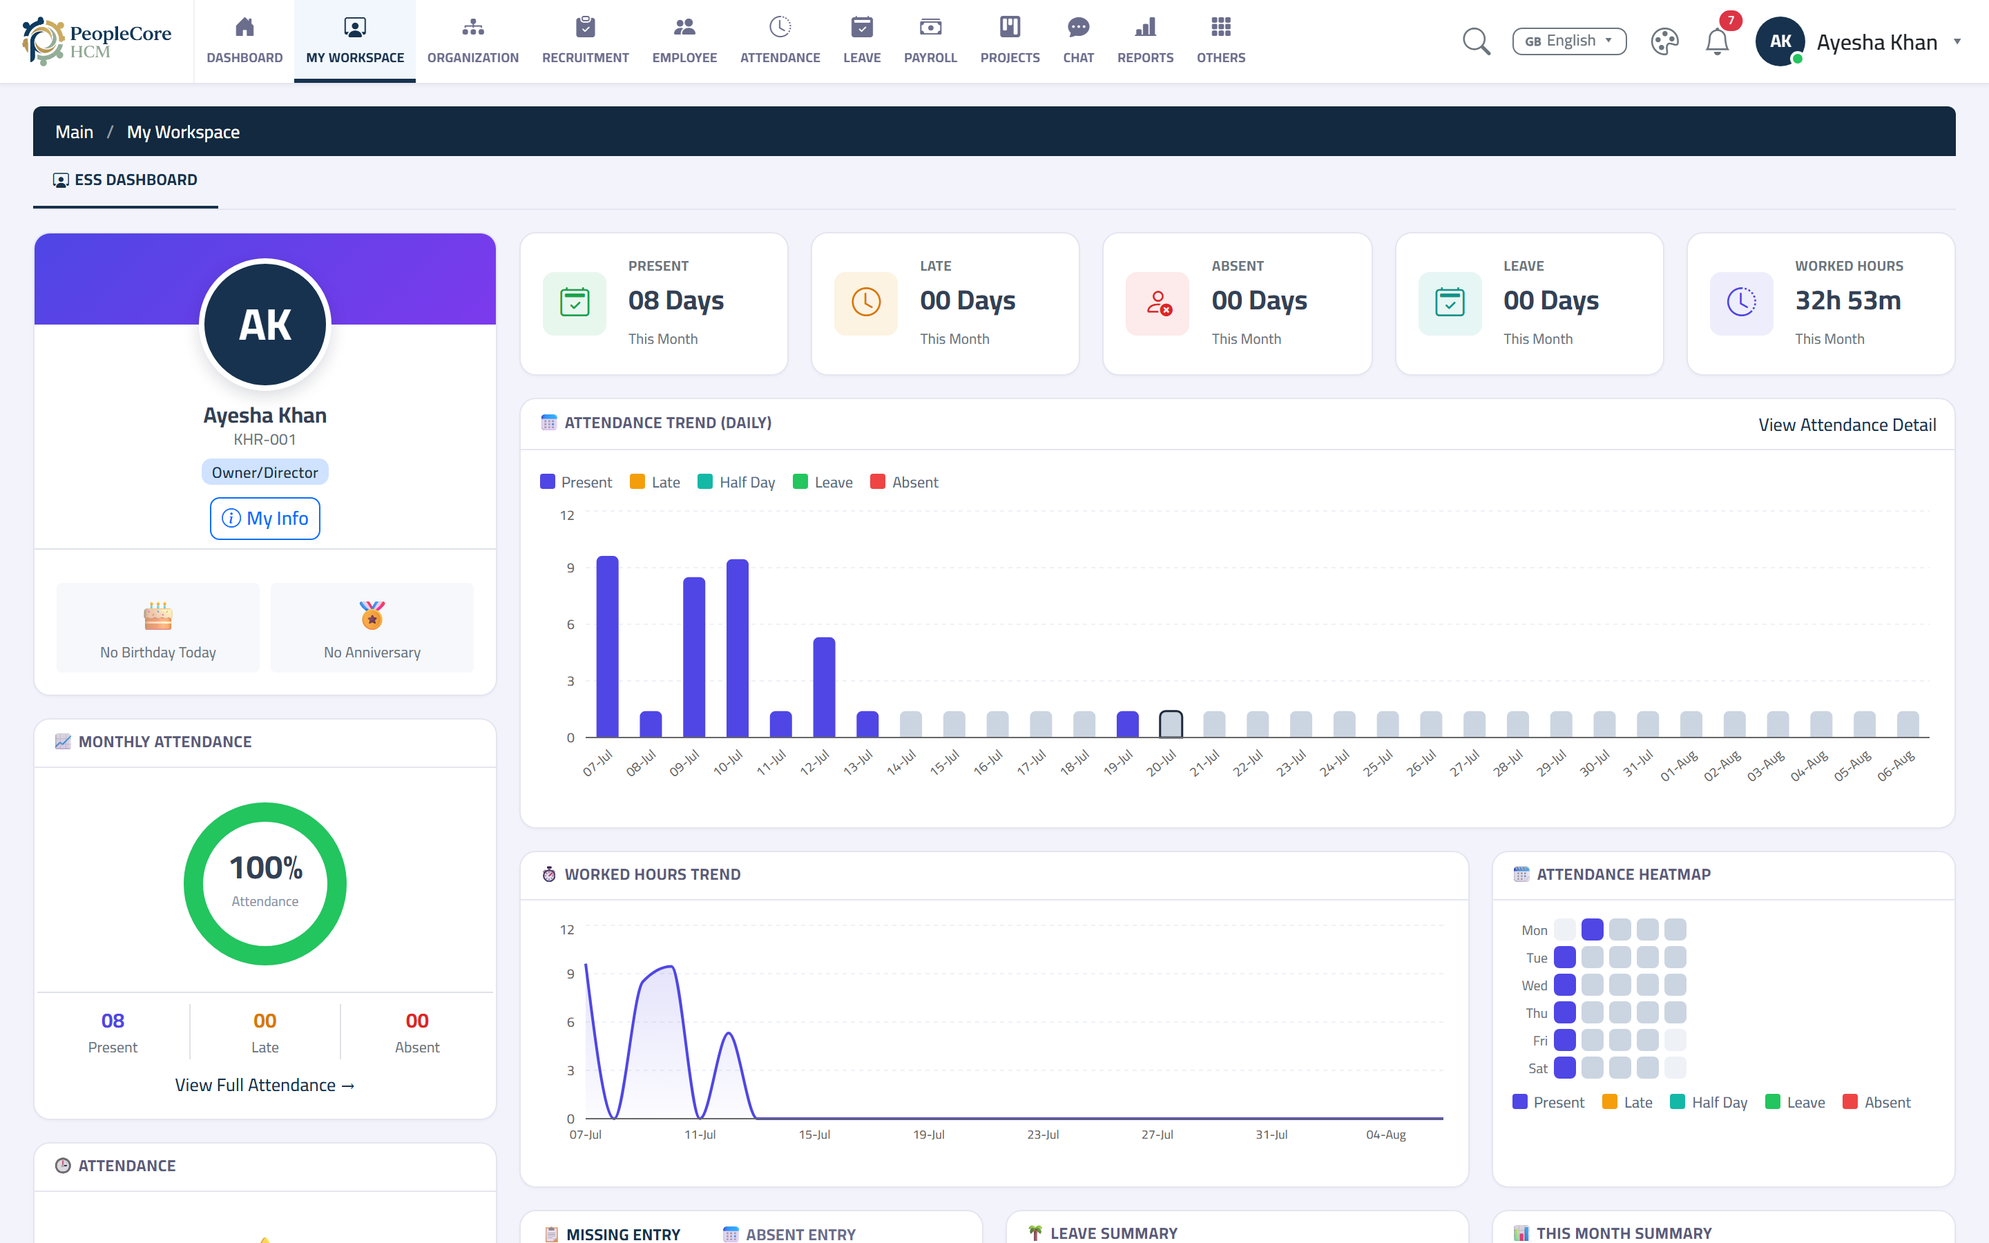
Task: Click the Monday present cell in heatmap
Action: click(x=1592, y=929)
